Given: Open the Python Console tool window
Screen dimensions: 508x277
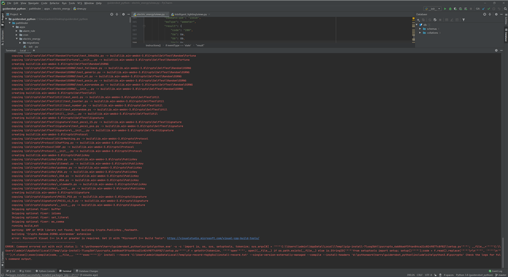Looking at the screenshot, I should pyautogui.click(x=45, y=271).
